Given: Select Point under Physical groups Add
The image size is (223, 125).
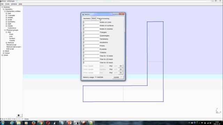Looking at the screenshot, I should coord(11,34).
